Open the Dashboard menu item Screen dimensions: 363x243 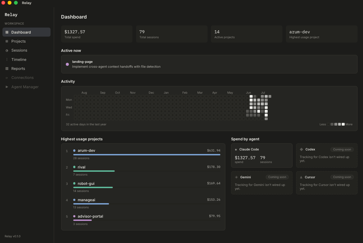point(26,32)
